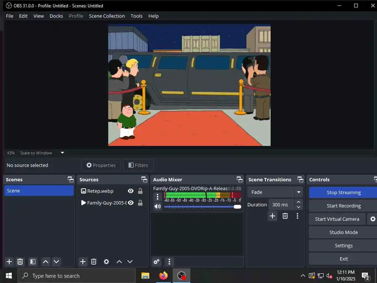Click OBS Studio taskbar icon
Viewport: 377px width, 283px height.
182,276
